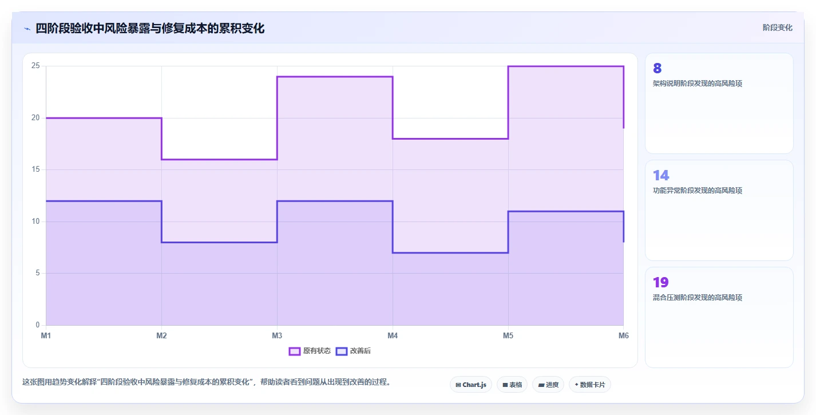The image size is (816, 415).
Task: Click the 进度 tag
Action: (x=548, y=385)
